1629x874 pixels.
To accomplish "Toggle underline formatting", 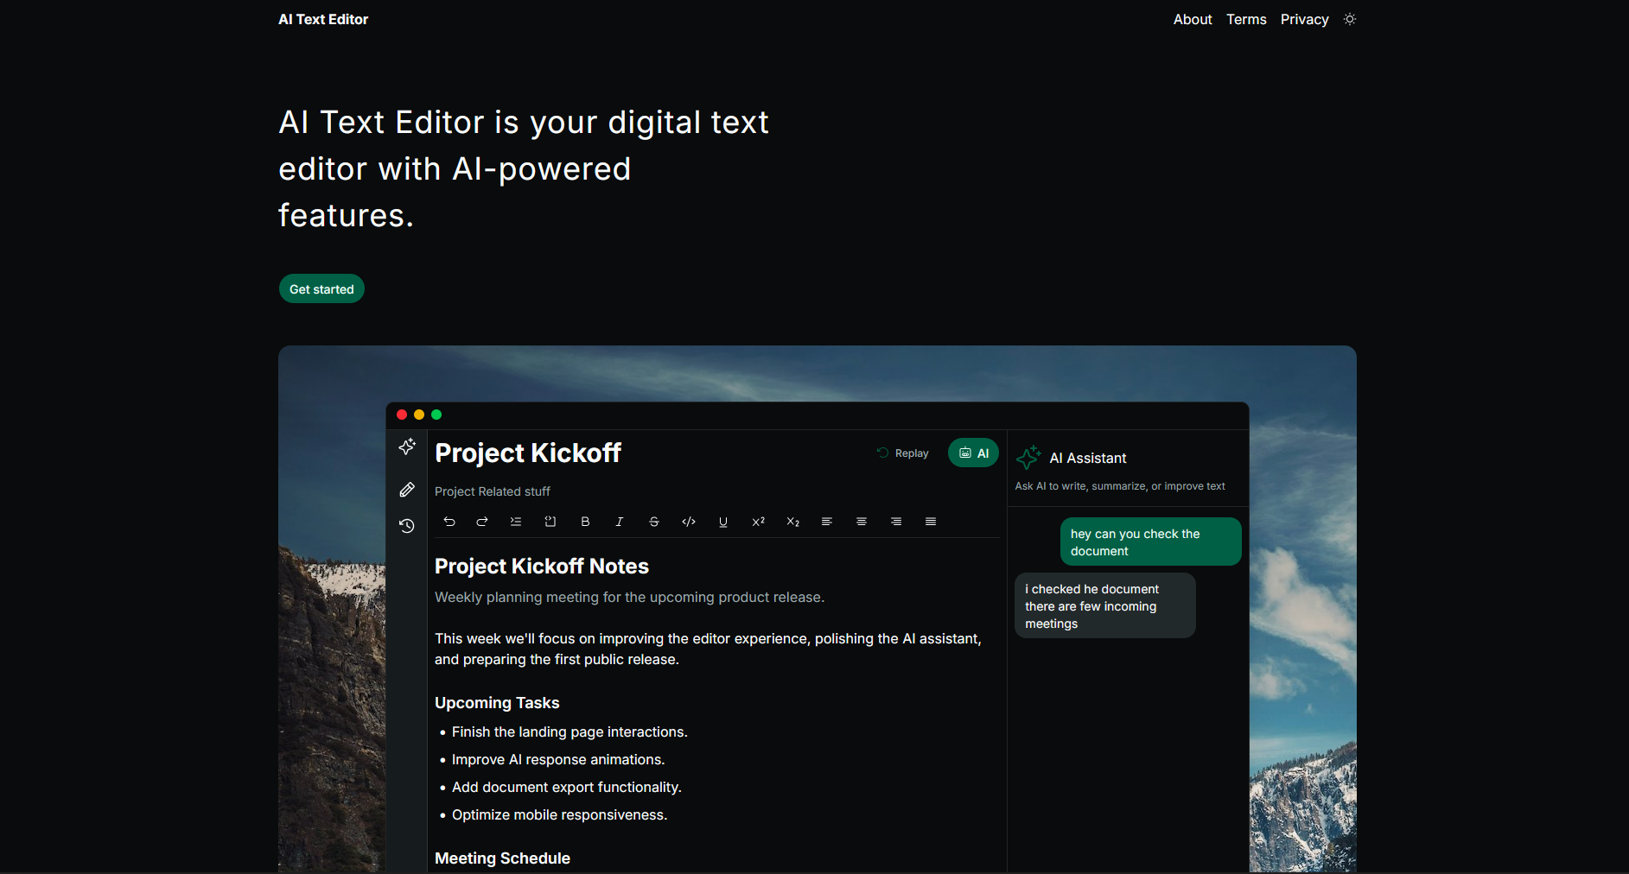I will point(723,522).
